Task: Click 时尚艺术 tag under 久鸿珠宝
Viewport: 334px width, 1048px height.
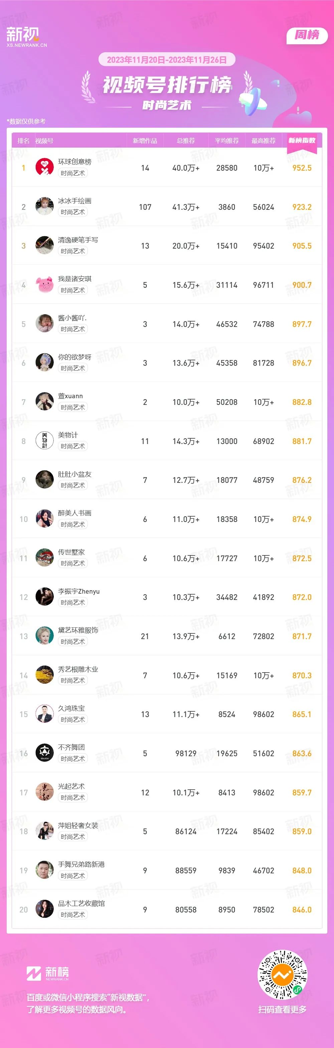Action: (73, 720)
